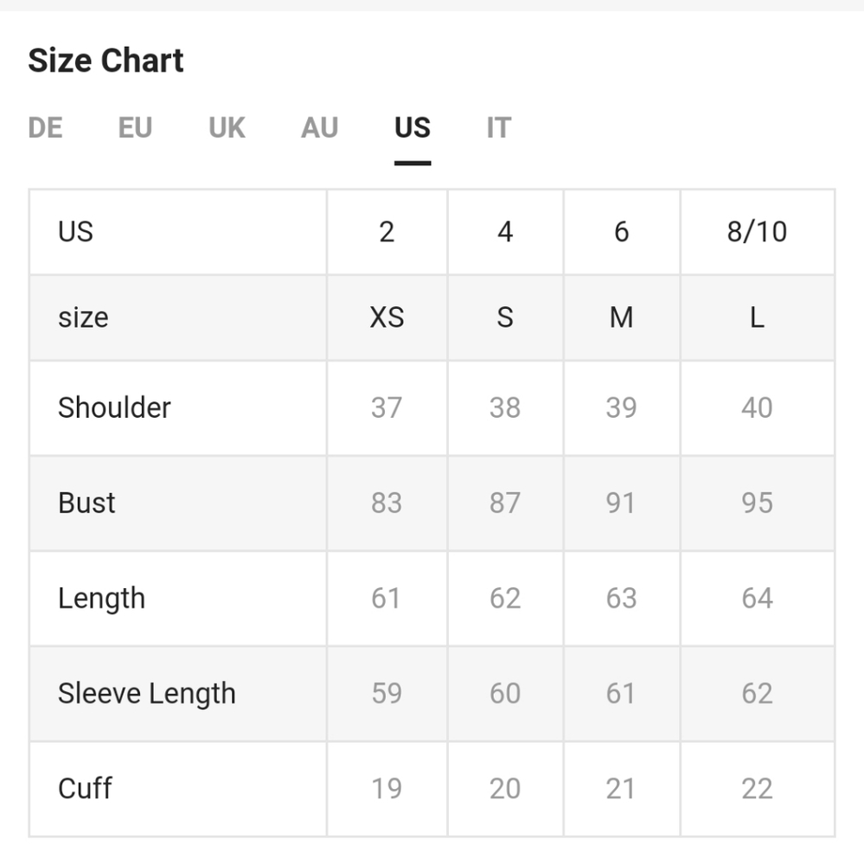Click Cuff value 19 for XS

(387, 789)
